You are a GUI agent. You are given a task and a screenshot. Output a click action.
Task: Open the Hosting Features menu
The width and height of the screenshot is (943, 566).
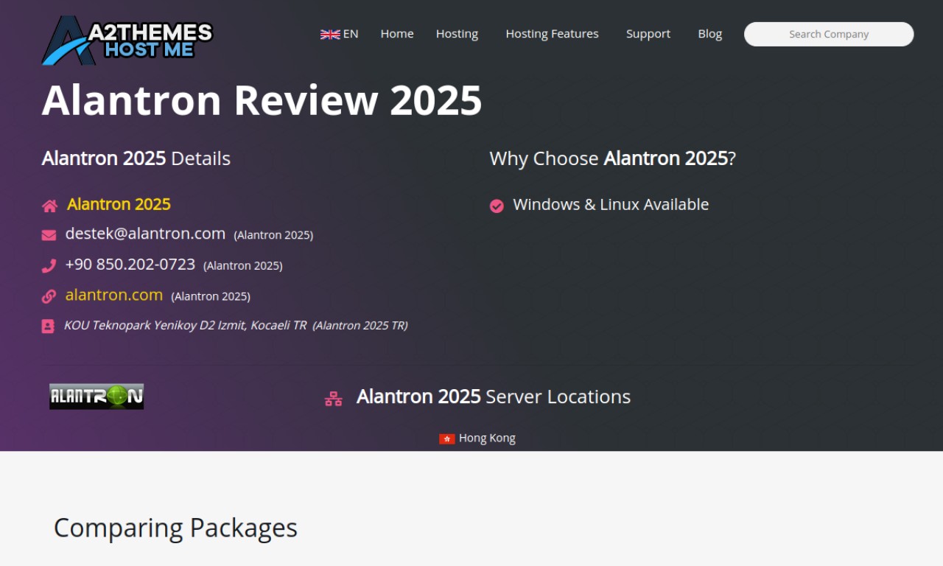[x=552, y=34]
